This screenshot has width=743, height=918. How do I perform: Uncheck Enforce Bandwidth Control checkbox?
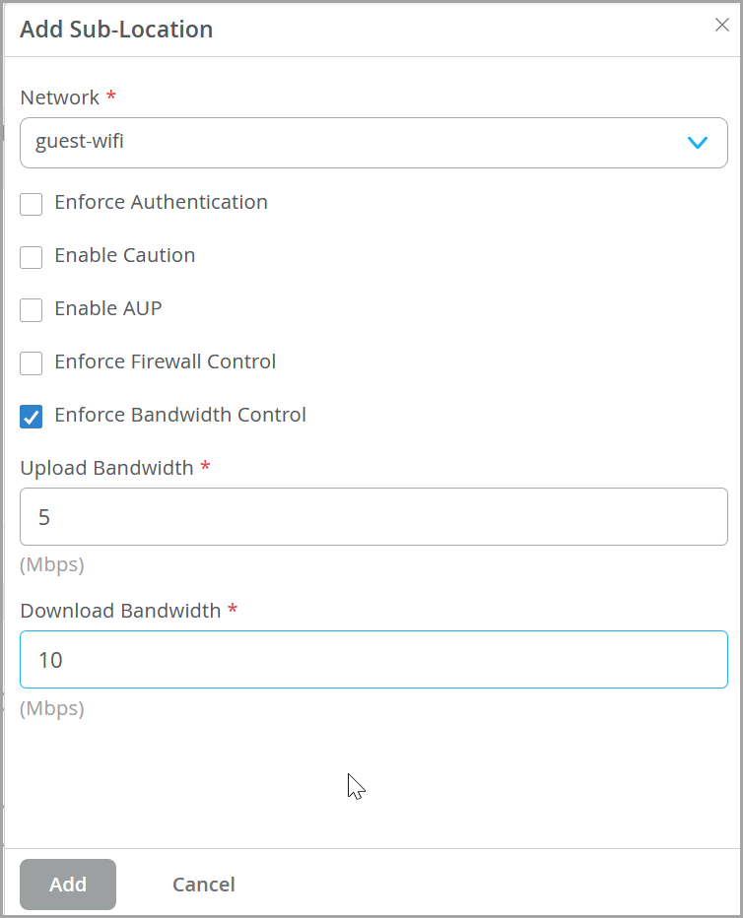[32, 417]
